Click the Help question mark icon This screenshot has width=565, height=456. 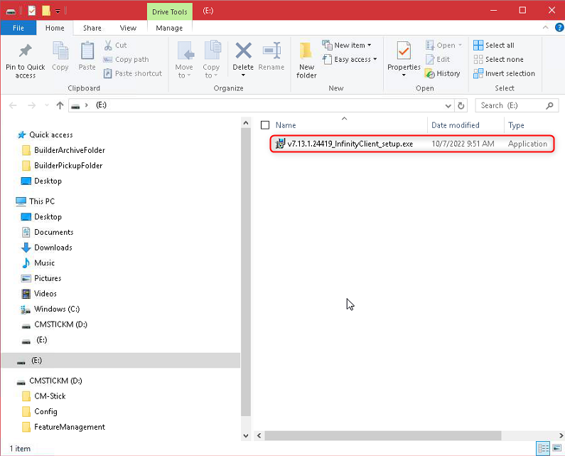click(x=559, y=28)
